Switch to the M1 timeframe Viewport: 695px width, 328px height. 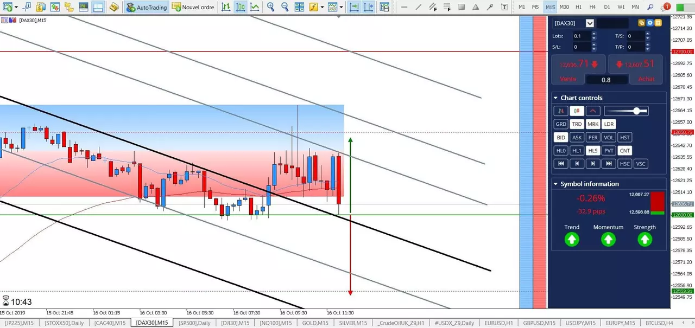(x=522, y=7)
